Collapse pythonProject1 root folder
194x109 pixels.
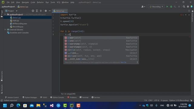coord(5,15)
